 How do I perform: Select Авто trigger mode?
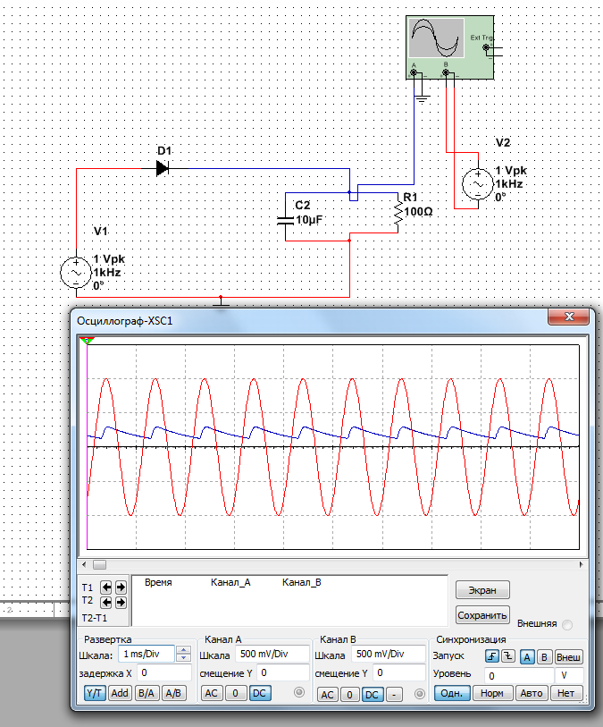pos(533,693)
